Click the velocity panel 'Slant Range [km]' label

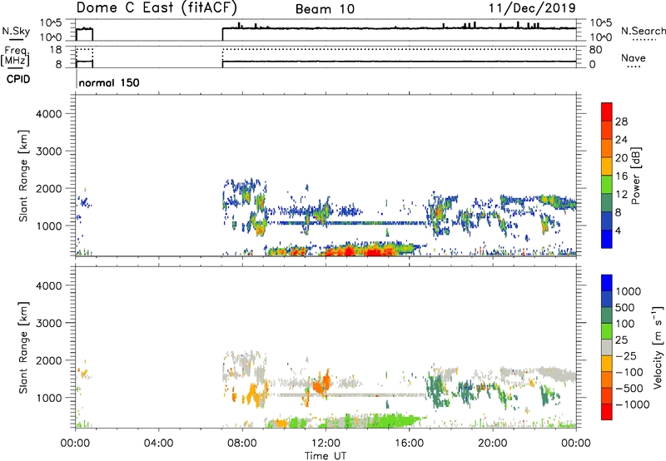(x=23, y=347)
